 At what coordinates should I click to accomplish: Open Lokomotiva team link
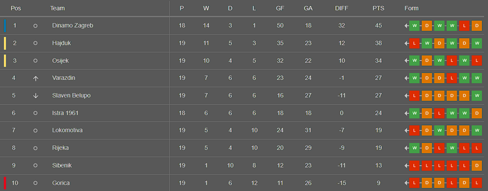(x=67, y=130)
